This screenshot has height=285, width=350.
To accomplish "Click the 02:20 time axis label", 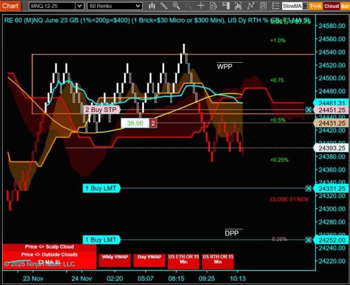I will 114,278.
